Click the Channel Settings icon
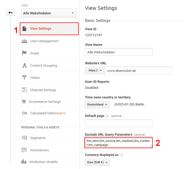Viewport: 184px width, 169px height. point(24,90)
